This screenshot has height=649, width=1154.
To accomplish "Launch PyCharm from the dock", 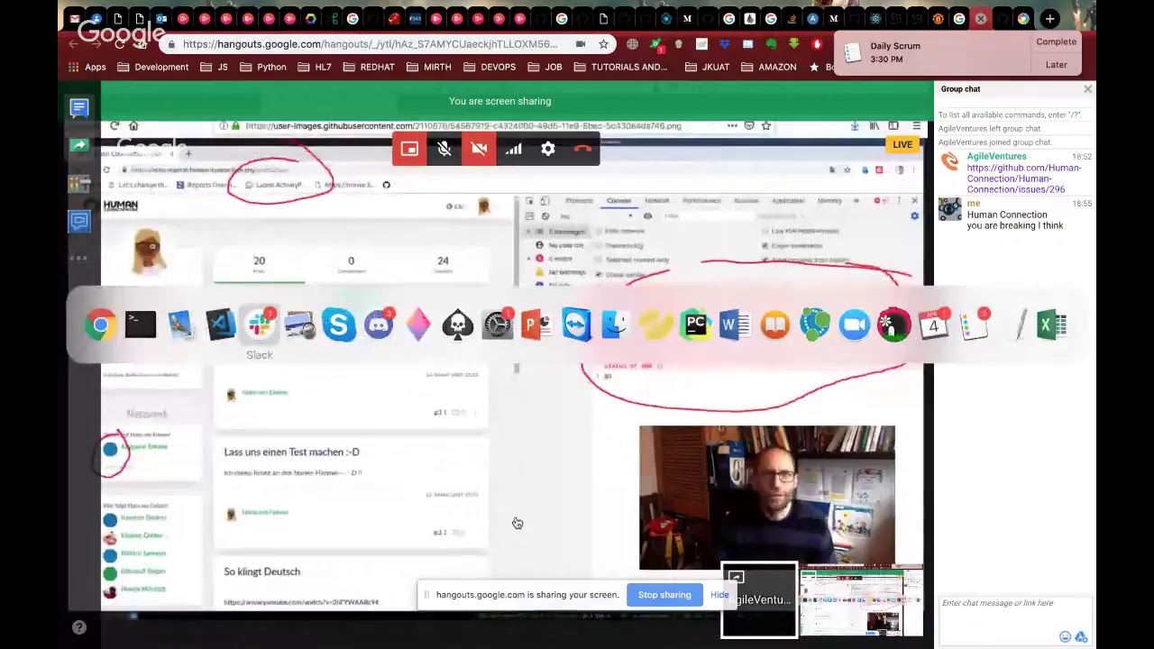I will 696,324.
